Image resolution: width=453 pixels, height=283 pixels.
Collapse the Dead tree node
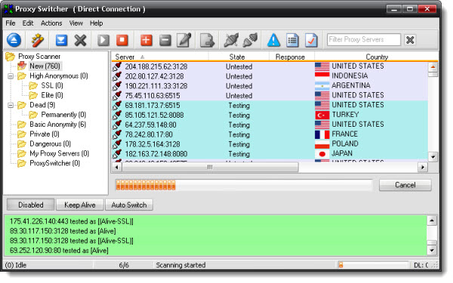coord(11,105)
